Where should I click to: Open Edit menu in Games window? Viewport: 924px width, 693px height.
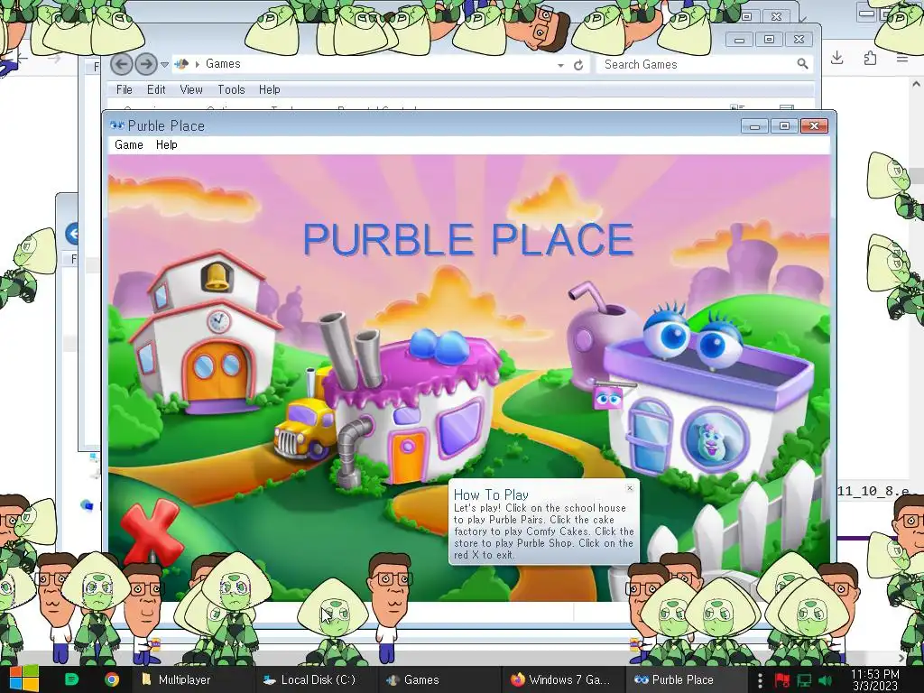[156, 89]
